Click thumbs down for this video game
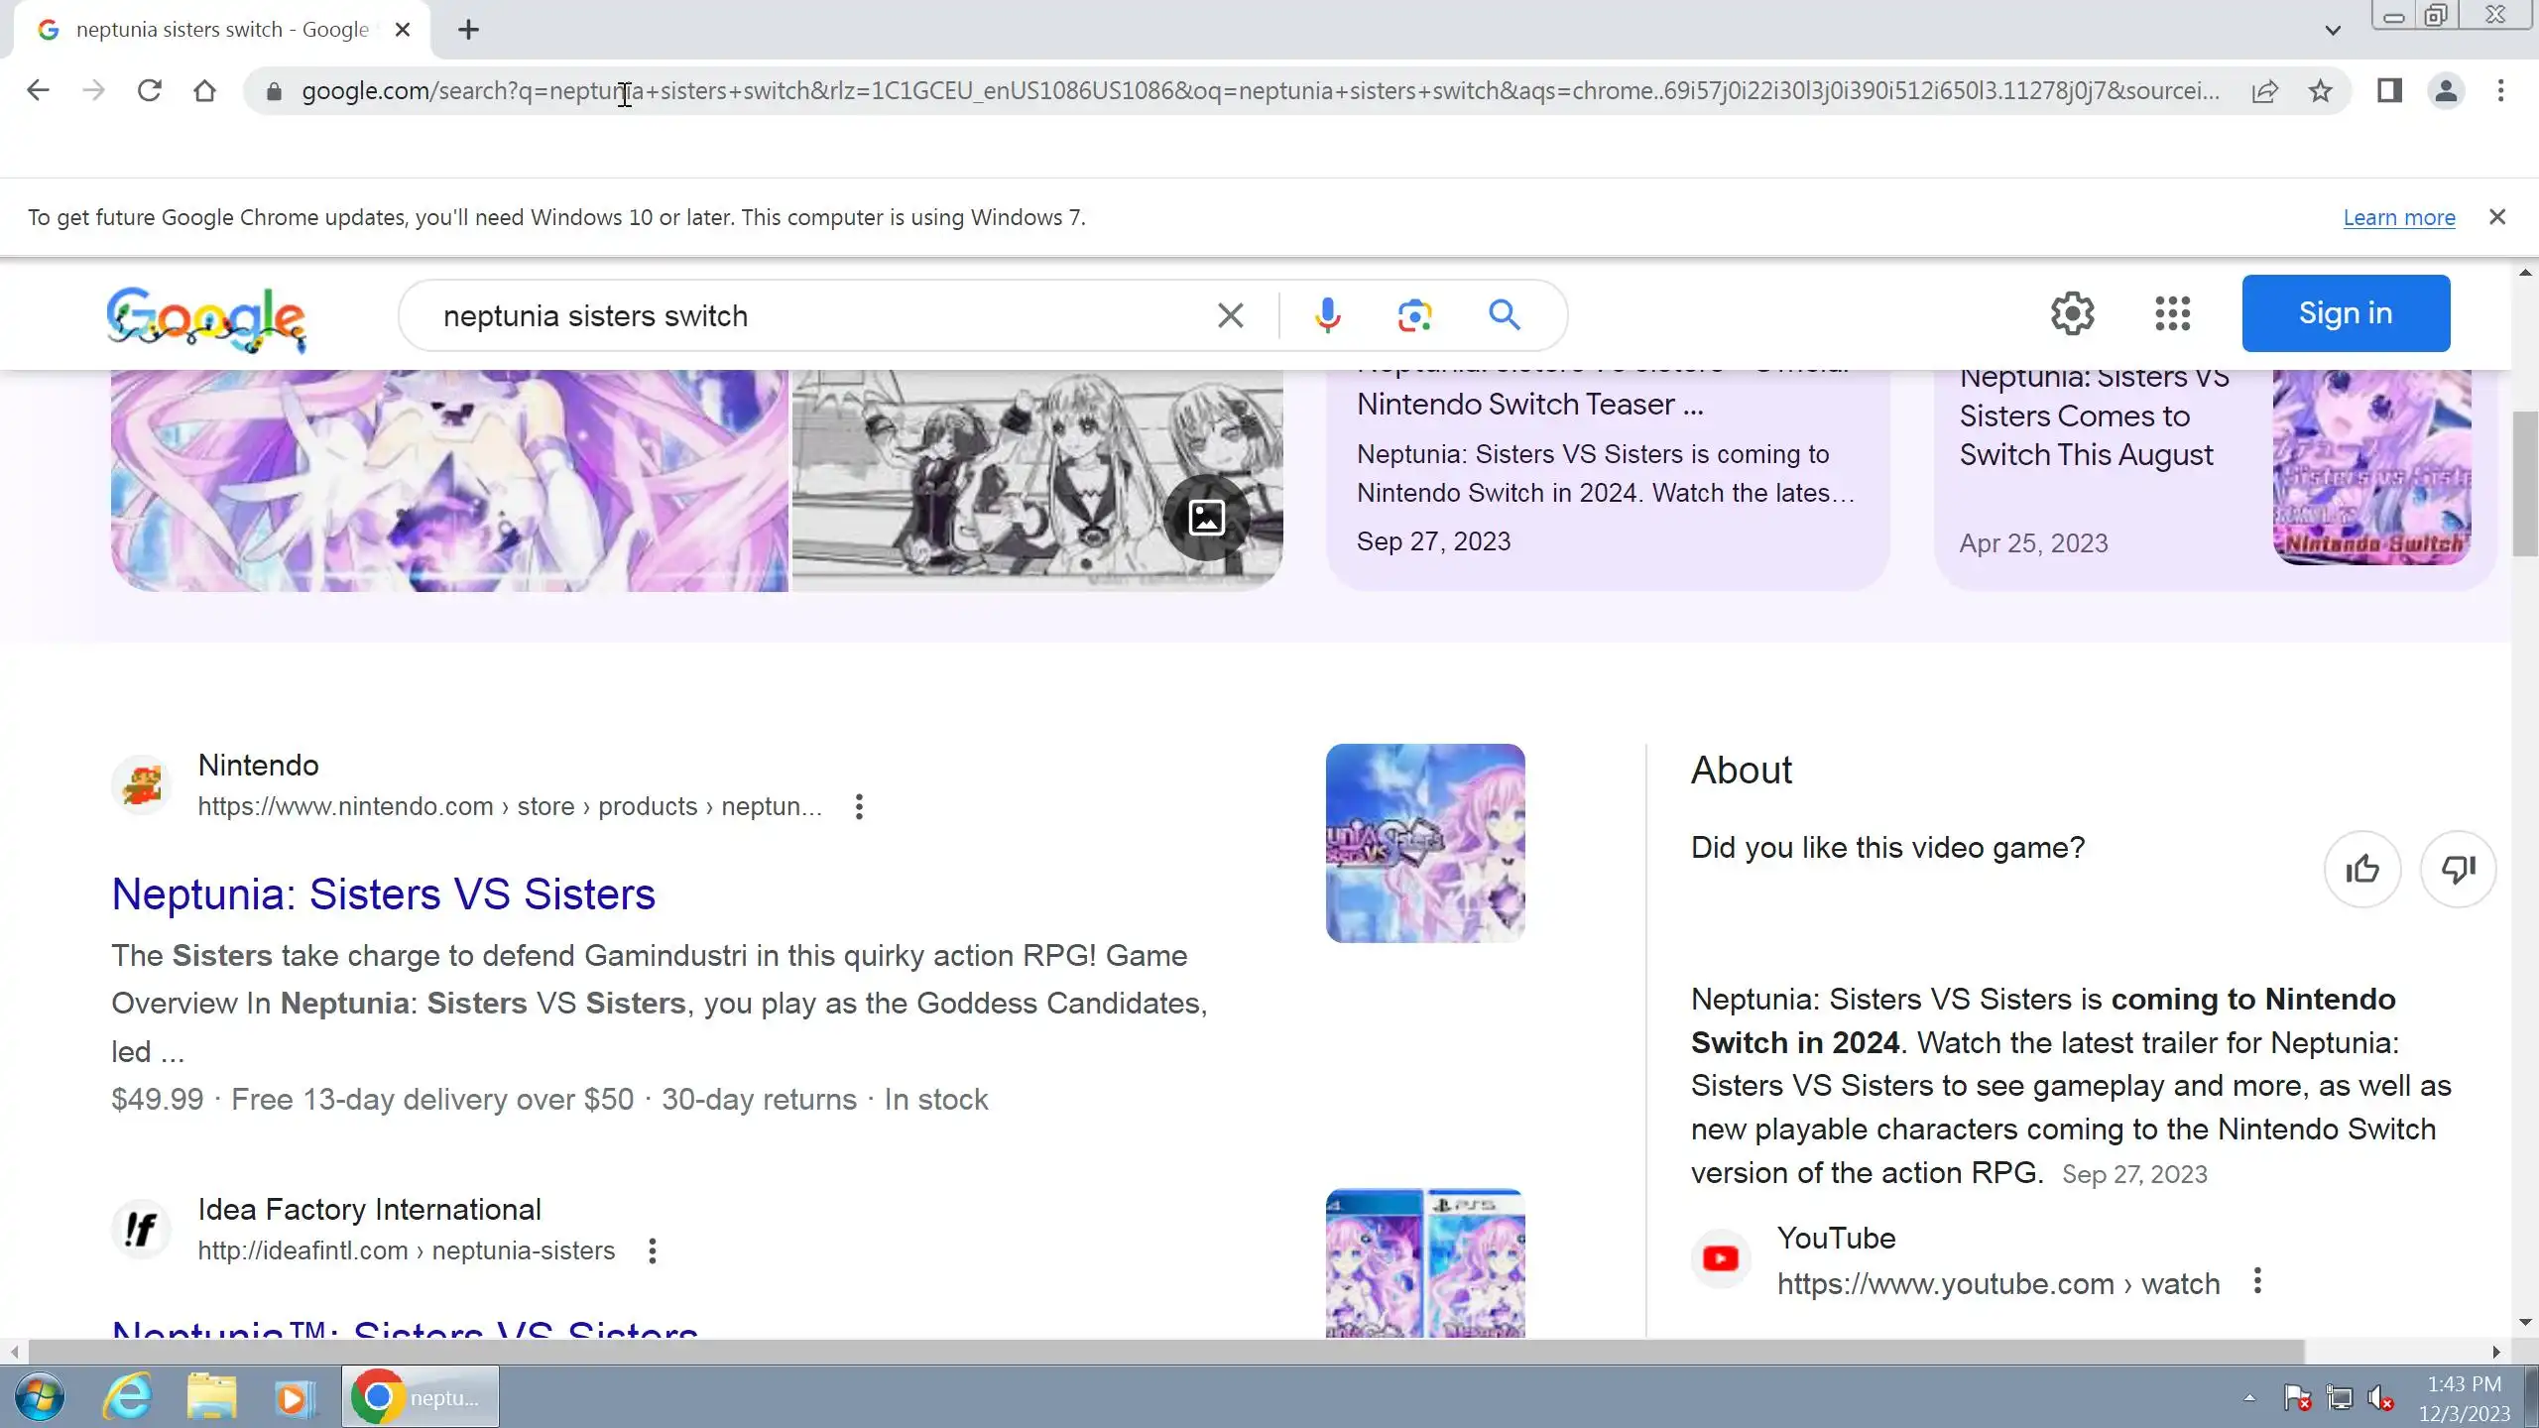 coord(2457,870)
